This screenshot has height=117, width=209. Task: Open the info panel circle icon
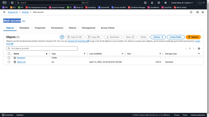pos(191,12)
